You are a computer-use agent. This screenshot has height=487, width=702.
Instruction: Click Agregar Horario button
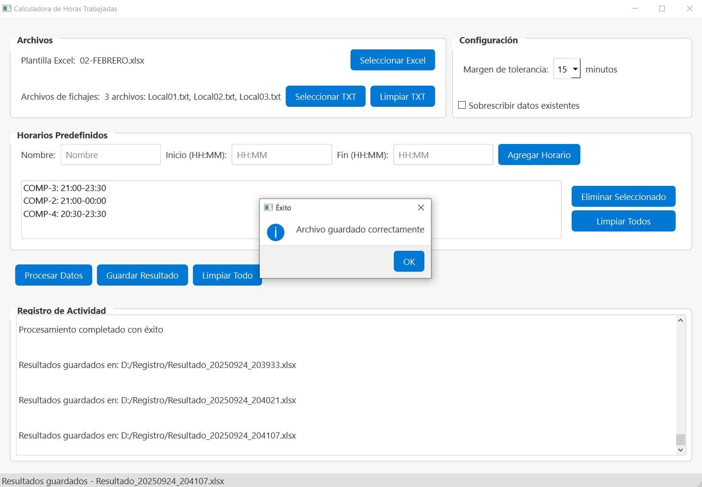(539, 155)
